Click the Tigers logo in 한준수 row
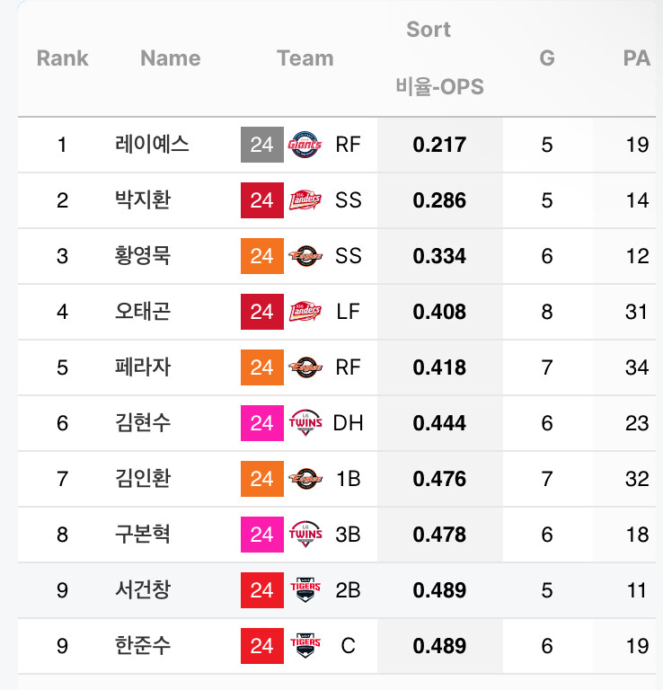663x690 pixels. (x=305, y=646)
